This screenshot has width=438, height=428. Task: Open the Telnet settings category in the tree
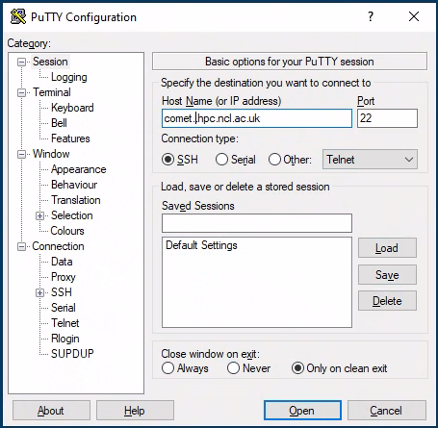(x=65, y=323)
